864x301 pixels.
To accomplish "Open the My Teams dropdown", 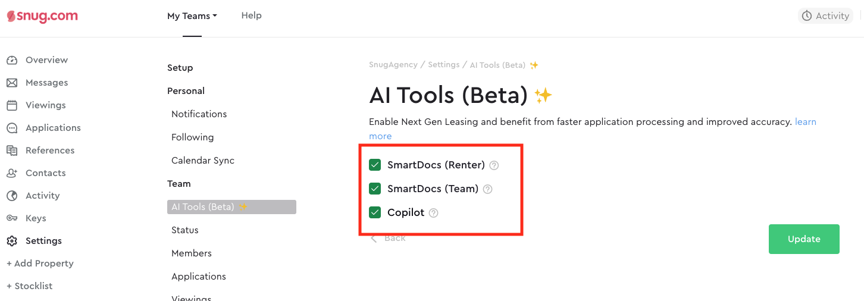I will (192, 16).
